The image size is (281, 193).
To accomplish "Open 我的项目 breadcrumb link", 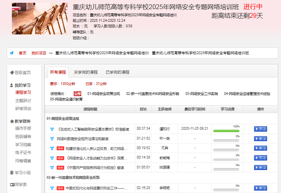I will 39,53.
